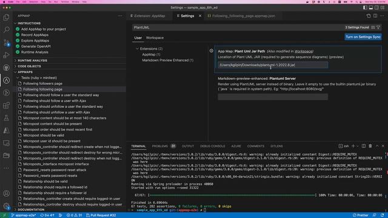Open 'Micropost should be valid' AppMap
388x218 pixels.
pyautogui.click(x=44, y=135)
